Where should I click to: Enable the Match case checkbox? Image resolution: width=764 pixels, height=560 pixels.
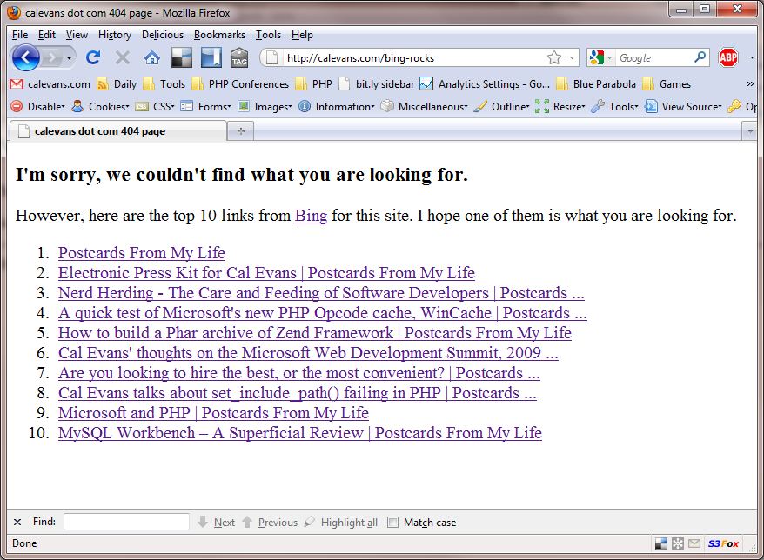coord(392,522)
